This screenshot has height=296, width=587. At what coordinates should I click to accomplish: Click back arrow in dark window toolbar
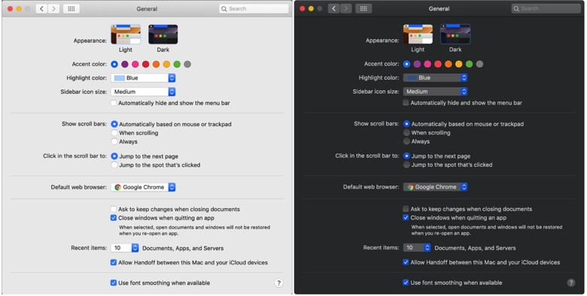(334, 8)
